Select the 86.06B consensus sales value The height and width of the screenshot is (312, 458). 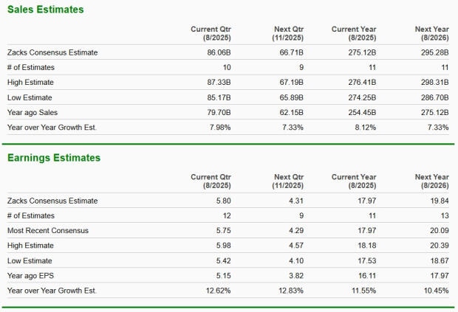point(217,52)
